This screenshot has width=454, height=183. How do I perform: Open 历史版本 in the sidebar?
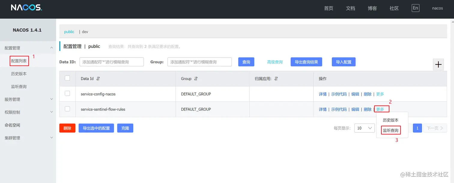click(x=19, y=74)
